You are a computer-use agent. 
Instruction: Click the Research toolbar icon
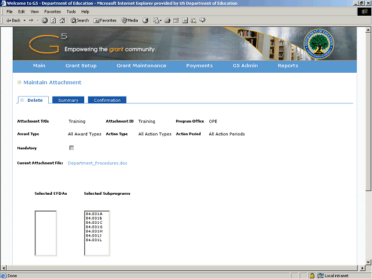pyautogui.click(x=194, y=21)
